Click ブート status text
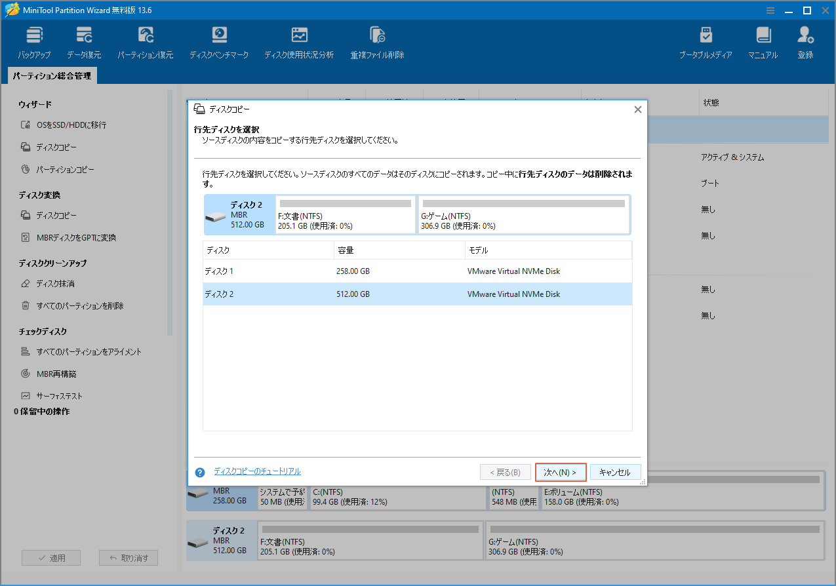This screenshot has width=836, height=586. (710, 183)
